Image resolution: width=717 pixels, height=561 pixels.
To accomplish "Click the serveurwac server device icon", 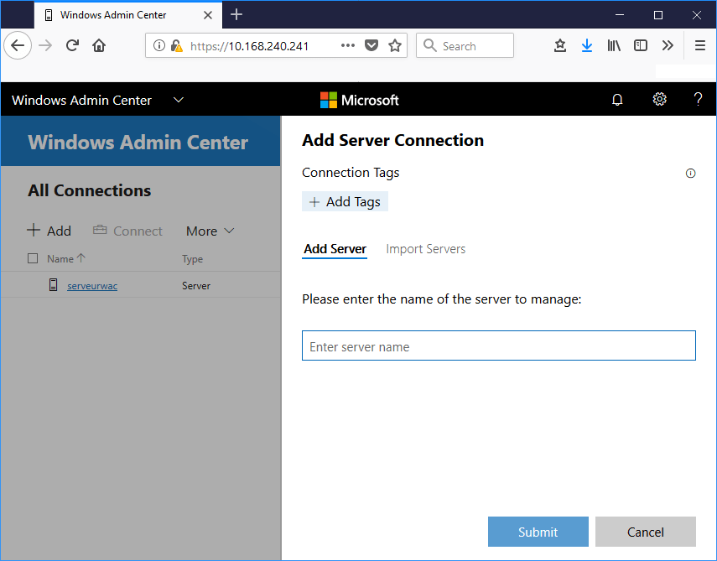I will [53, 285].
